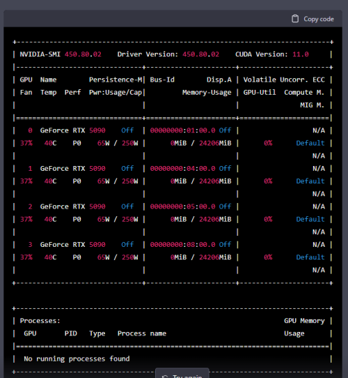Click the MIG M. header text
The width and height of the screenshot is (348, 378).
pos(312,105)
